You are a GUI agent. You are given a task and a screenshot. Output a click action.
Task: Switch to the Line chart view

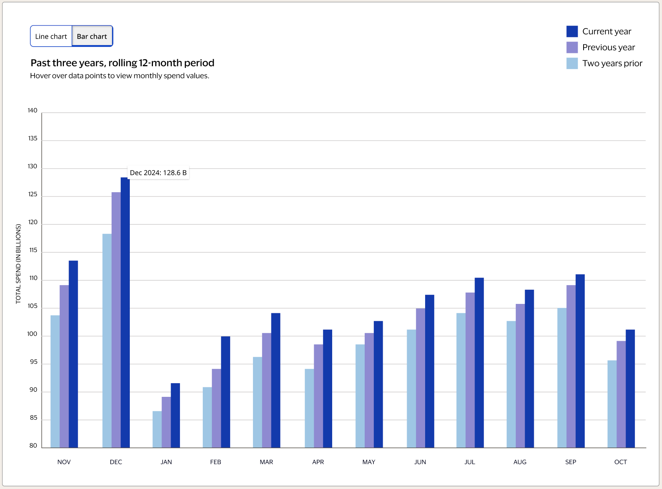pos(51,36)
